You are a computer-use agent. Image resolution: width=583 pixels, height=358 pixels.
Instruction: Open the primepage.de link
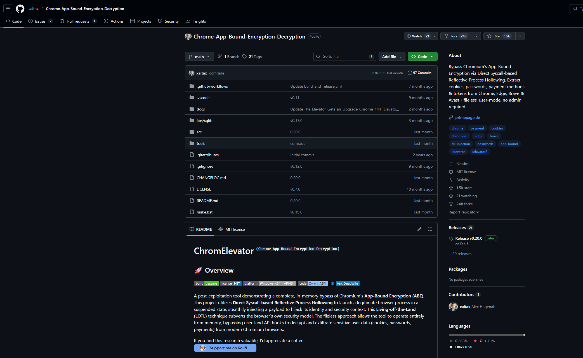pyautogui.click(x=467, y=117)
